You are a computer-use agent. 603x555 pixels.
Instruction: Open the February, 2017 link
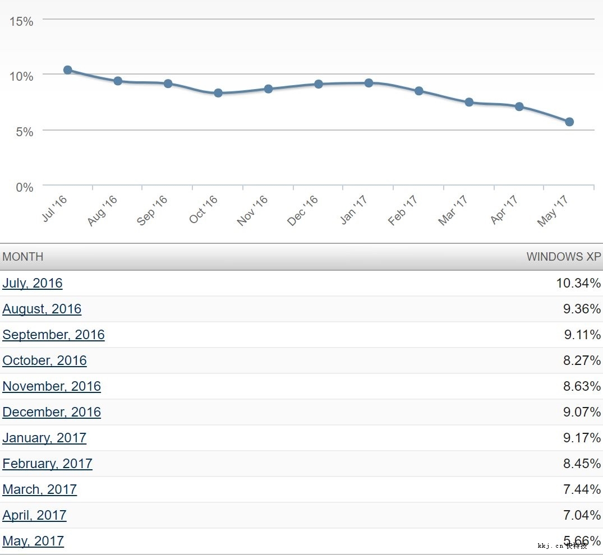[x=47, y=464]
